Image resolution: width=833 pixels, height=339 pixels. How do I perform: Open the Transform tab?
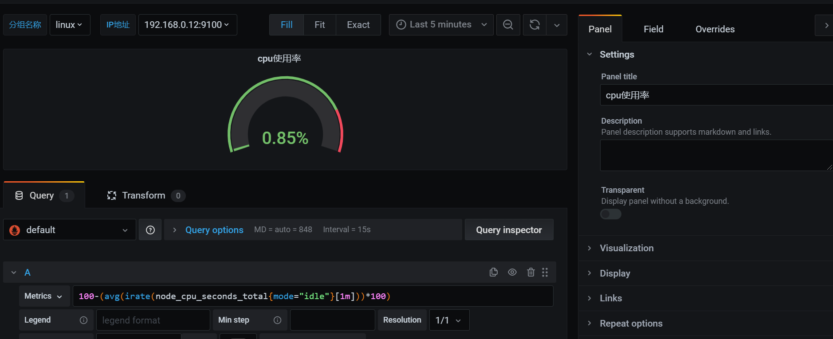(145, 195)
